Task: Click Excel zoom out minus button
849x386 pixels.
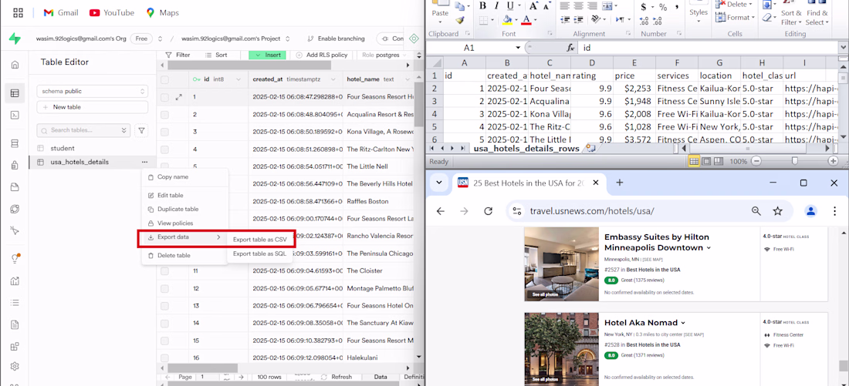Action: coord(756,161)
